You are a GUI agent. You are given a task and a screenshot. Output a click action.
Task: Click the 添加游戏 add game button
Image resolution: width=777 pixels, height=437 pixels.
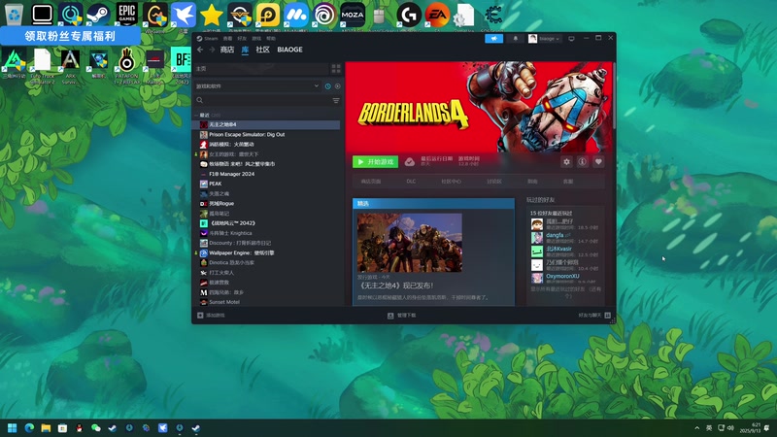pyautogui.click(x=211, y=315)
